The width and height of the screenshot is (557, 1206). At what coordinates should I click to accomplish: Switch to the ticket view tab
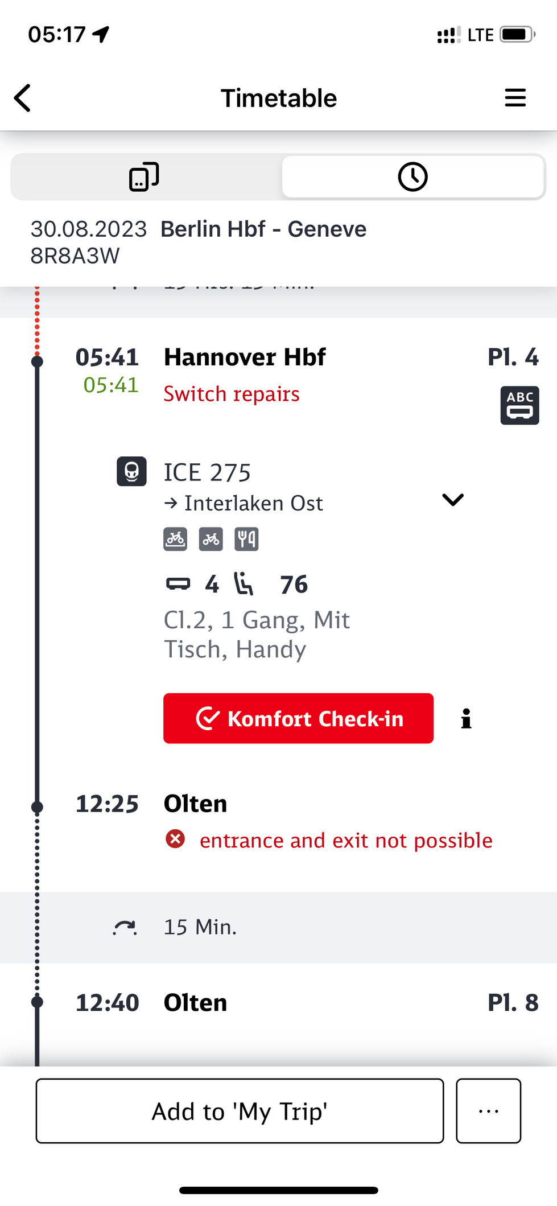(144, 176)
